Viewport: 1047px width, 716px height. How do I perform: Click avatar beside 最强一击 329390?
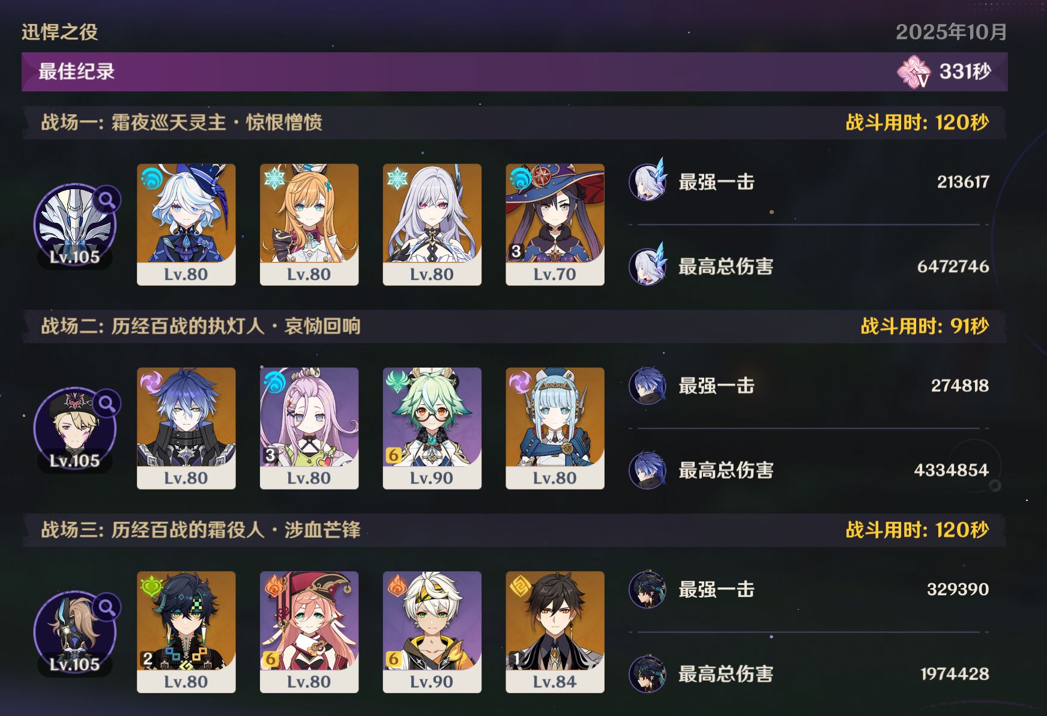[648, 589]
